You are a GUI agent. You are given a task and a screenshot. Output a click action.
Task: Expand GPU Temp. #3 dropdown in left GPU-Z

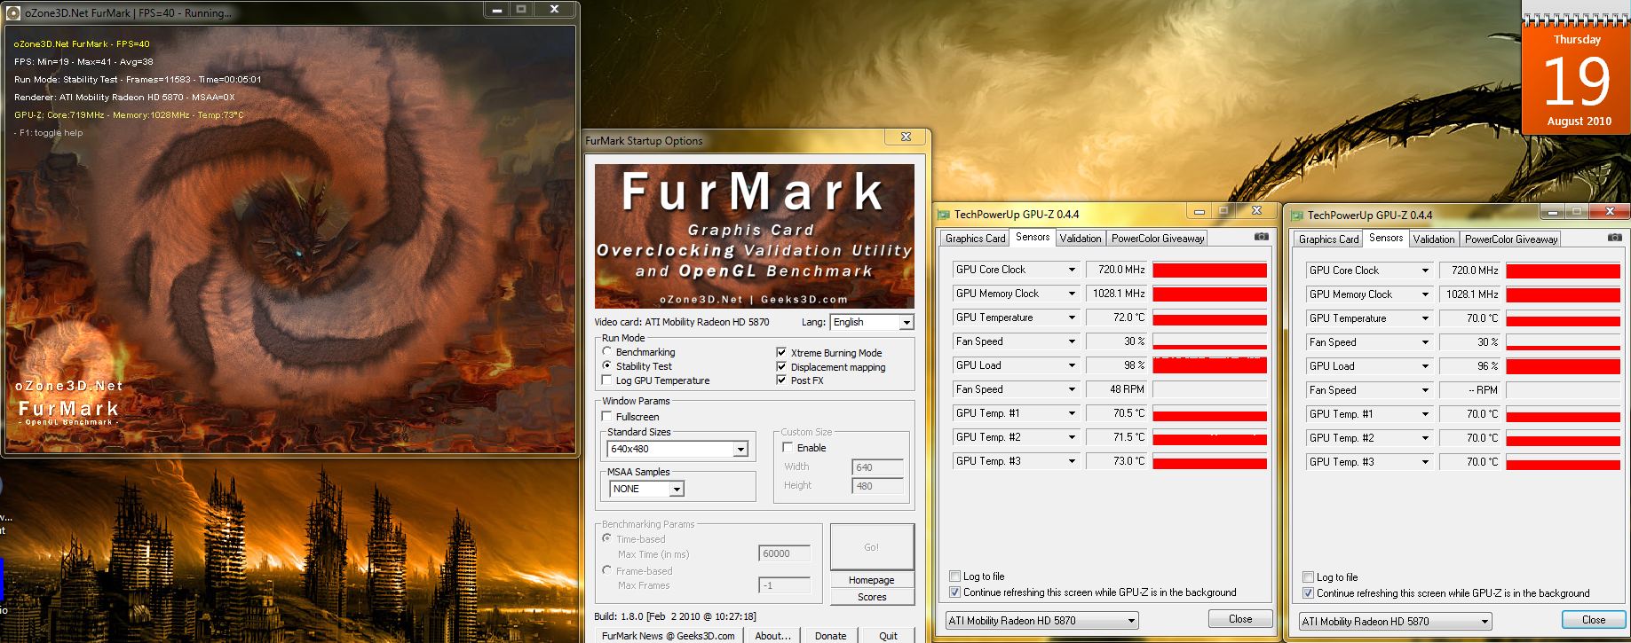(1072, 461)
